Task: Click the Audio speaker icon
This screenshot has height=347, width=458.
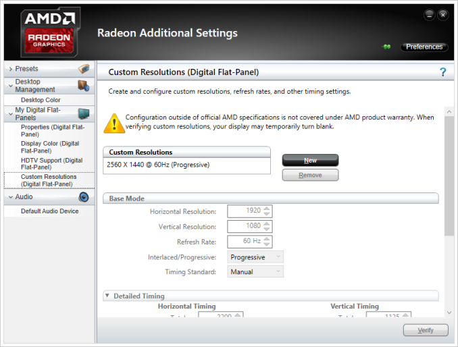Action: tap(84, 197)
